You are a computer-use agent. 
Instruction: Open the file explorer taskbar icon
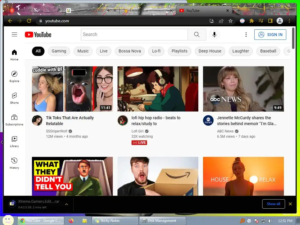tap(84, 221)
